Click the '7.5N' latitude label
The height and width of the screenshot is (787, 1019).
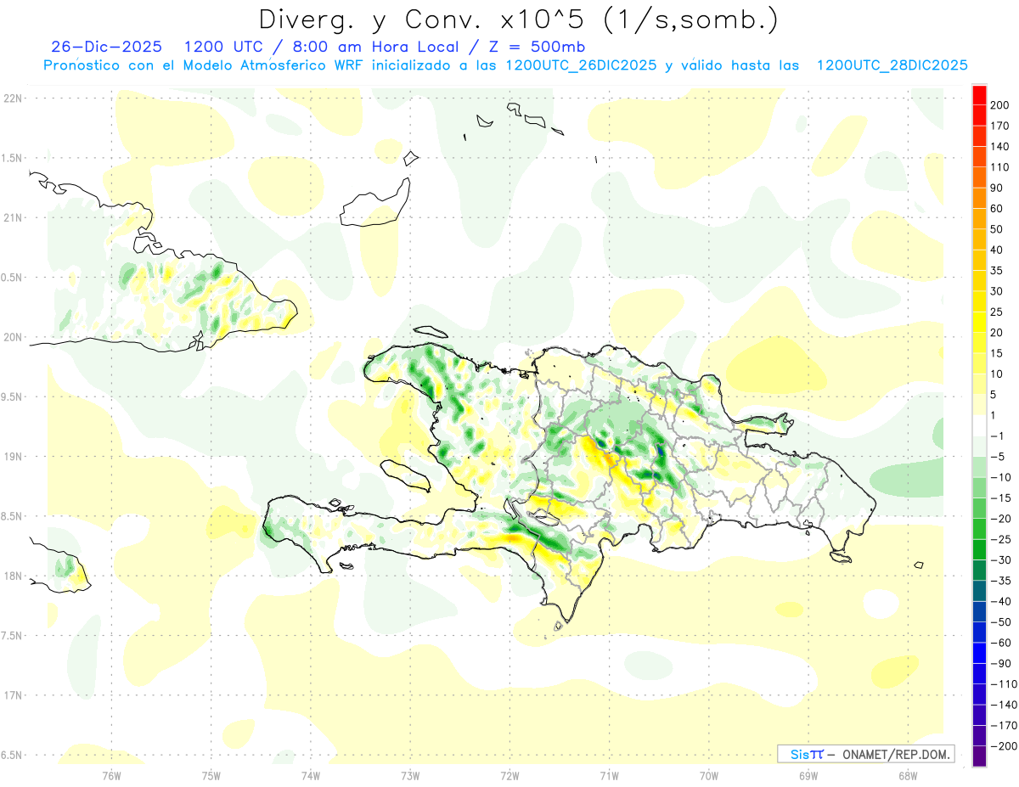click(x=12, y=636)
